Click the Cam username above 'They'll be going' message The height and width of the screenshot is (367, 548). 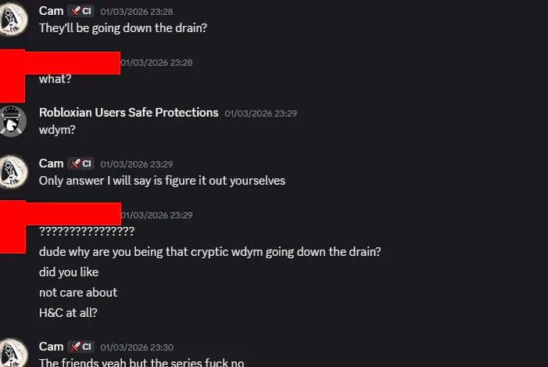pos(51,11)
